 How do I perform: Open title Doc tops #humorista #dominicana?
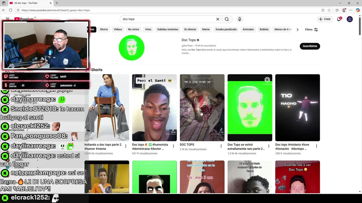coord(150,147)
